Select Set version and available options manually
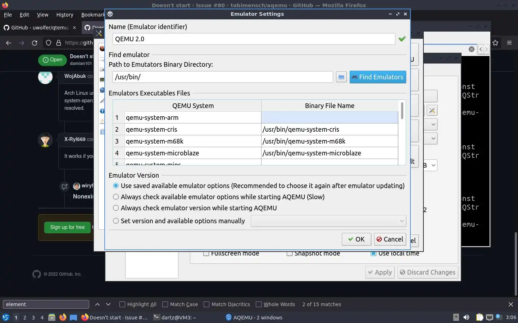 click(x=115, y=221)
